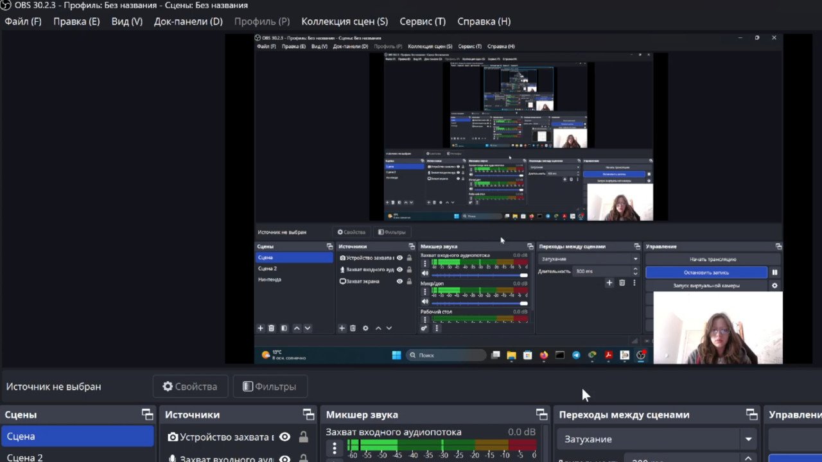Click Запуск виртуальной камеры in preview
The height and width of the screenshot is (462, 822).
[706, 286]
